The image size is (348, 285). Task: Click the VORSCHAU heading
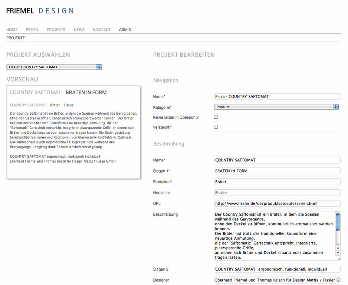22,79
